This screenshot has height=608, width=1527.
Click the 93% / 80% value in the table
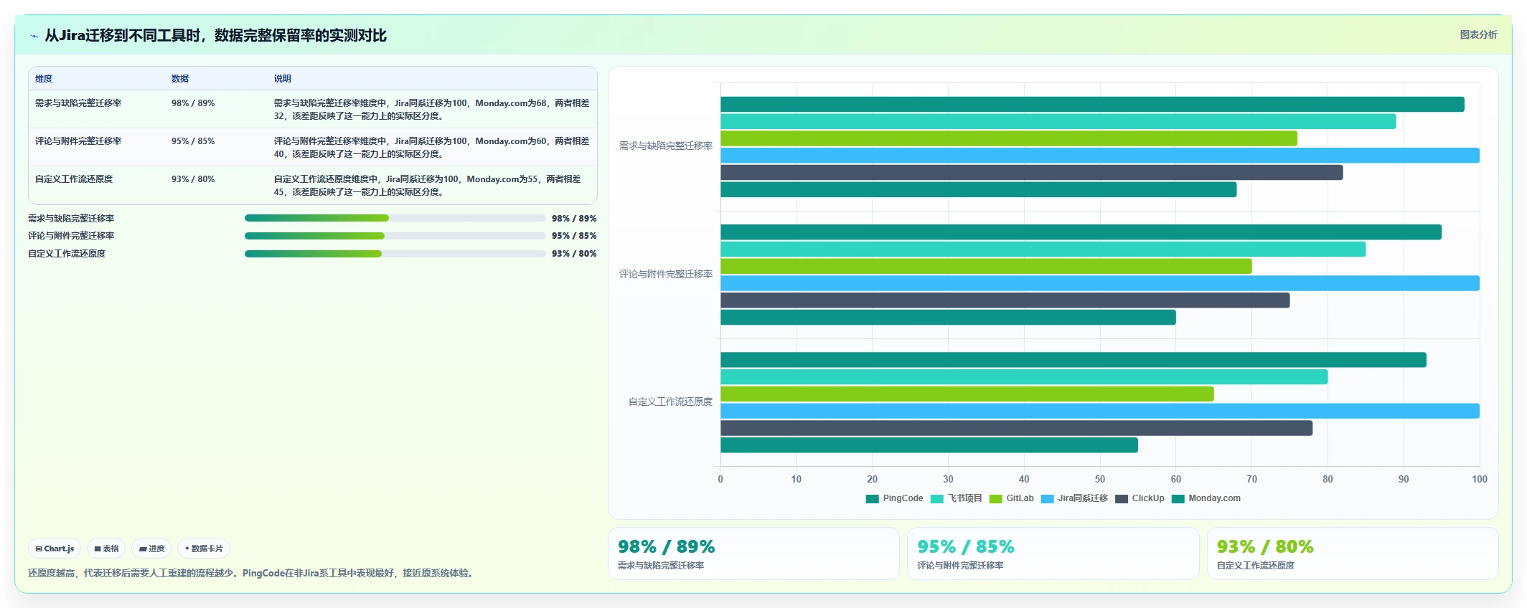pos(193,179)
